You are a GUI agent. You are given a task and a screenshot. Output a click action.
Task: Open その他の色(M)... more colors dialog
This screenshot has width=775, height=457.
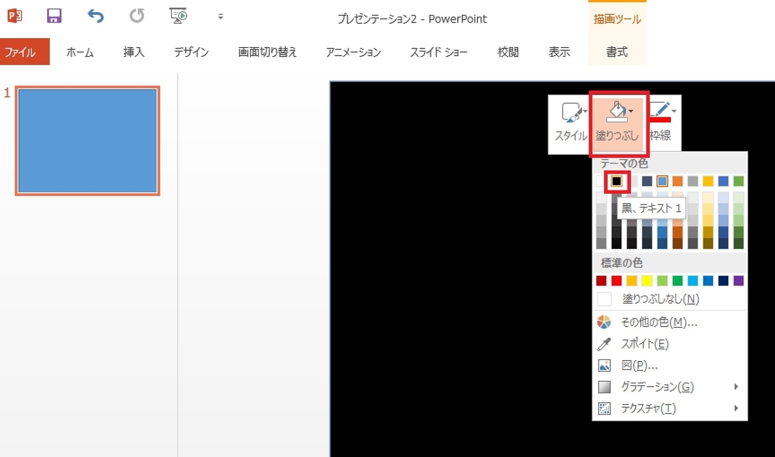tap(670, 322)
